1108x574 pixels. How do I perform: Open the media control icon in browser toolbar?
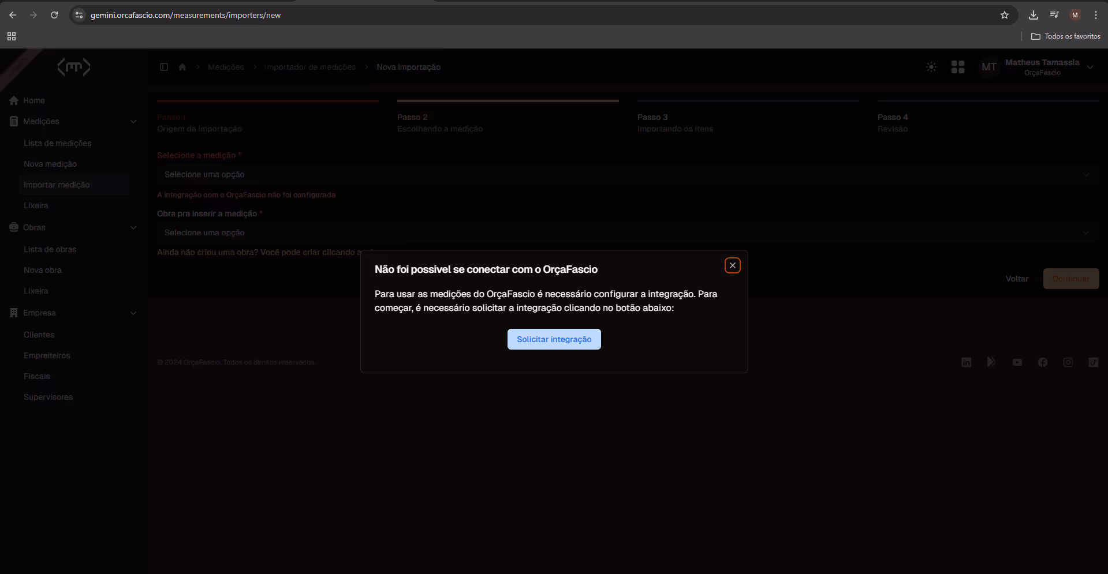coord(1054,15)
